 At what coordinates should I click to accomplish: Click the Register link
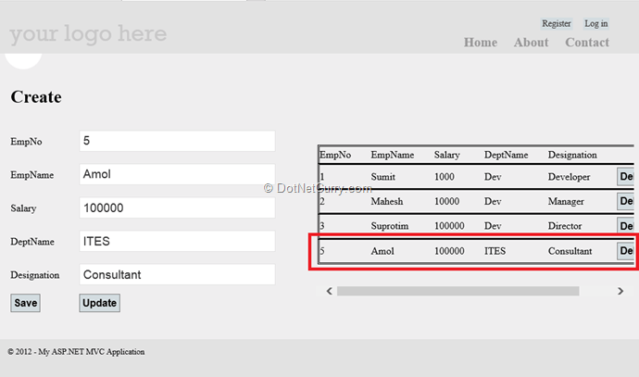click(x=557, y=24)
